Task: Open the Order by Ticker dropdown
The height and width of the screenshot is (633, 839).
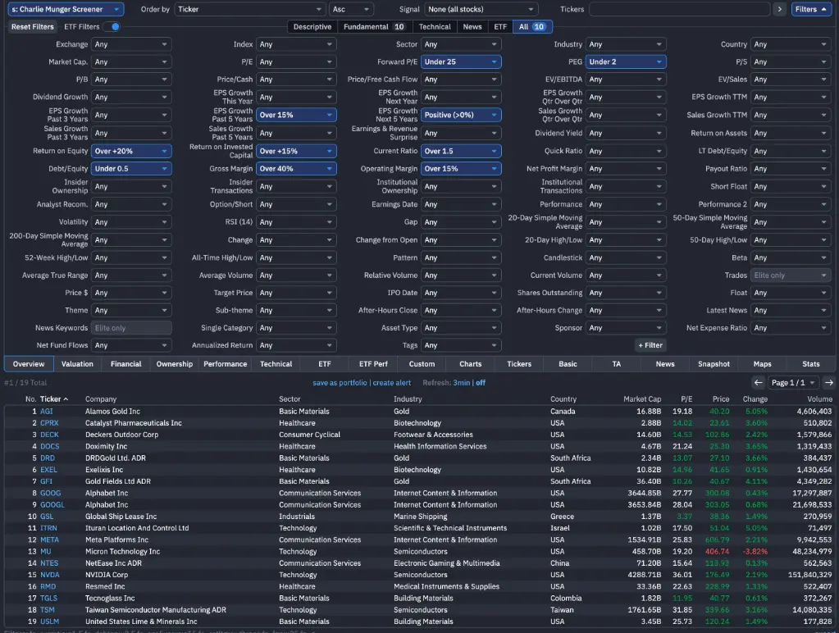Action: click(249, 9)
